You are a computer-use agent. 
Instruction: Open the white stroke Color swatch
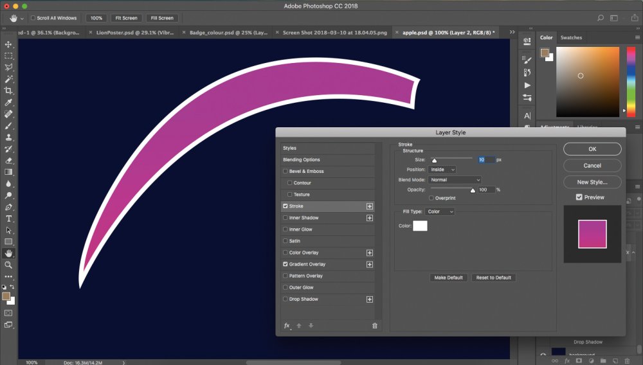tap(420, 226)
